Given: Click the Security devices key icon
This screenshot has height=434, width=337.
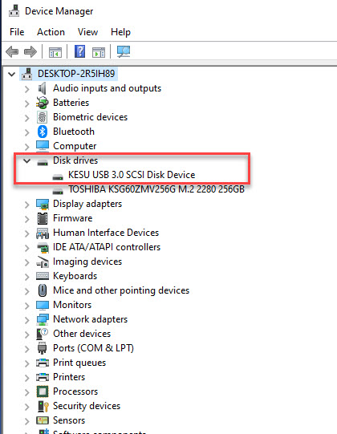Looking at the screenshot, I should tap(43, 406).
